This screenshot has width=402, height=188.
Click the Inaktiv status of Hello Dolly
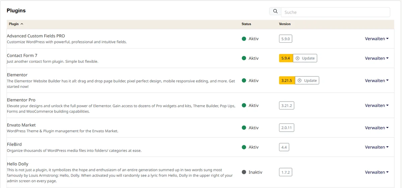tap(252, 172)
